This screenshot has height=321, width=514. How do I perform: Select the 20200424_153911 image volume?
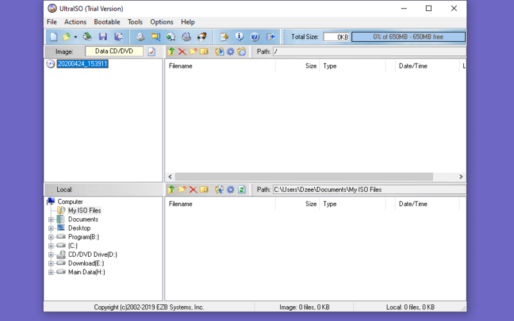tap(82, 64)
